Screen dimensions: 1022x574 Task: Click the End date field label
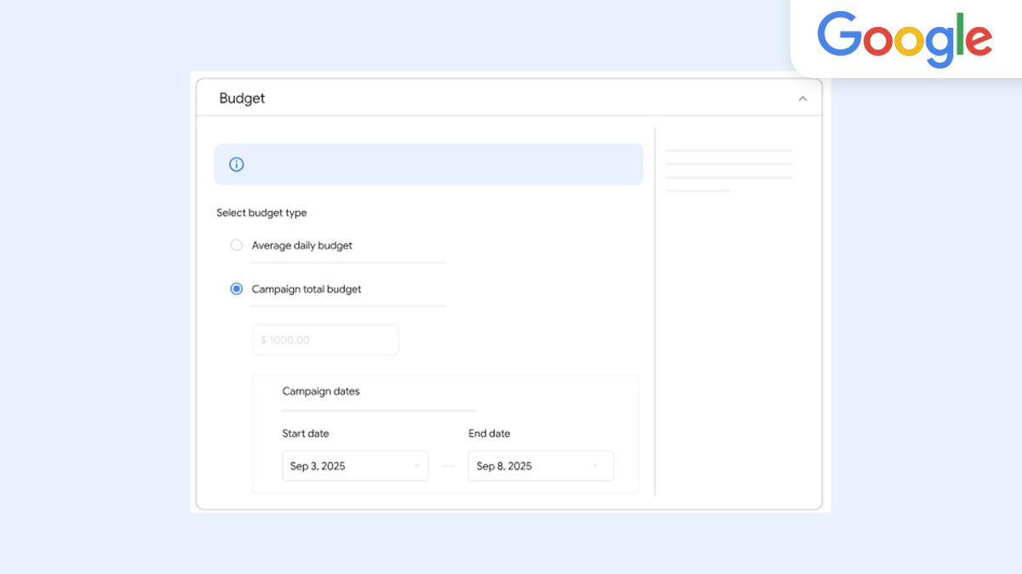489,433
